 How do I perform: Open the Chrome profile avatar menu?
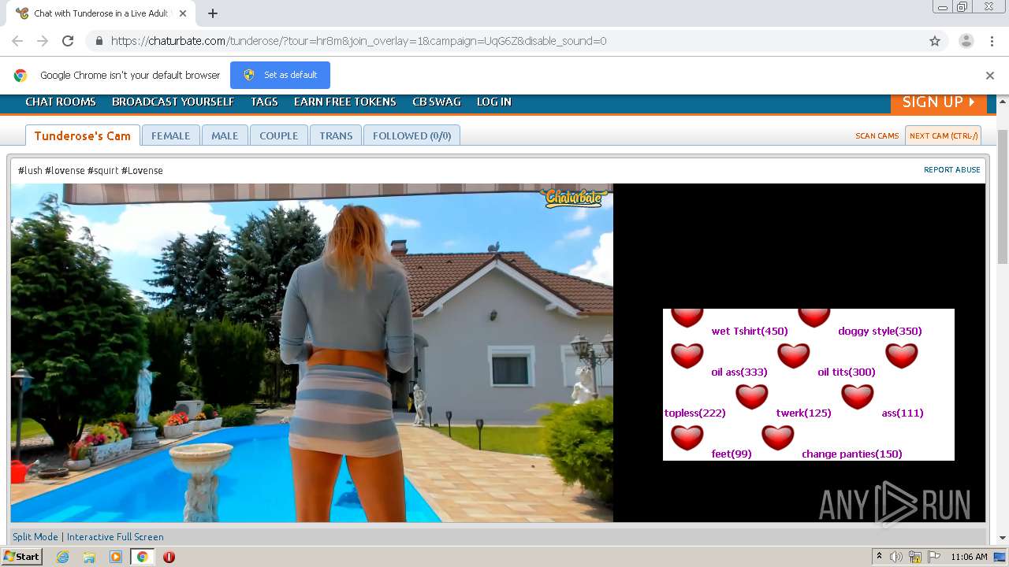pos(966,41)
